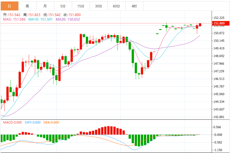
Task: Click the 高:151.823 high price value
Action: coord(32,15)
